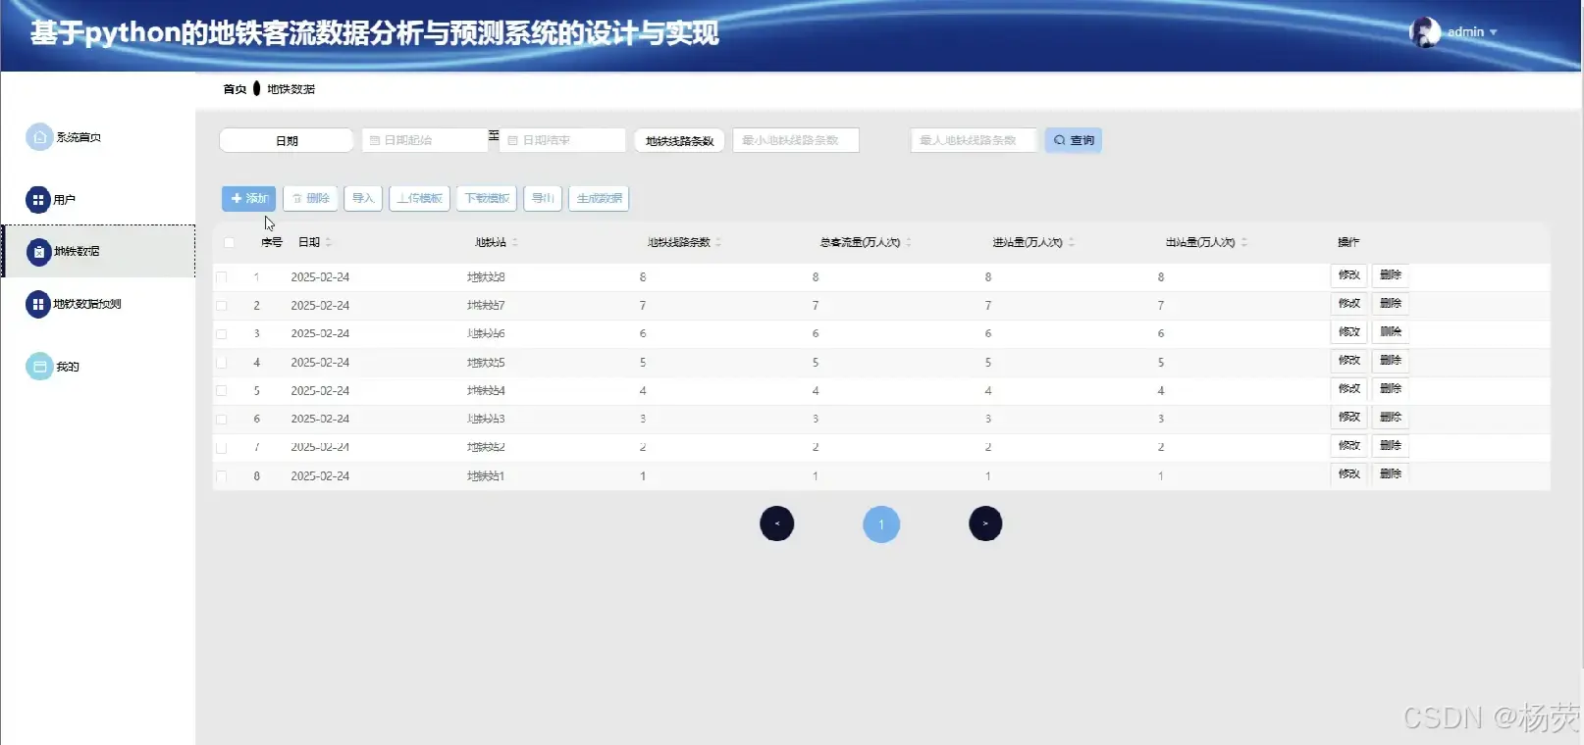Focus the 最大地铁线路条数 input field
The image size is (1584, 745).
click(974, 140)
